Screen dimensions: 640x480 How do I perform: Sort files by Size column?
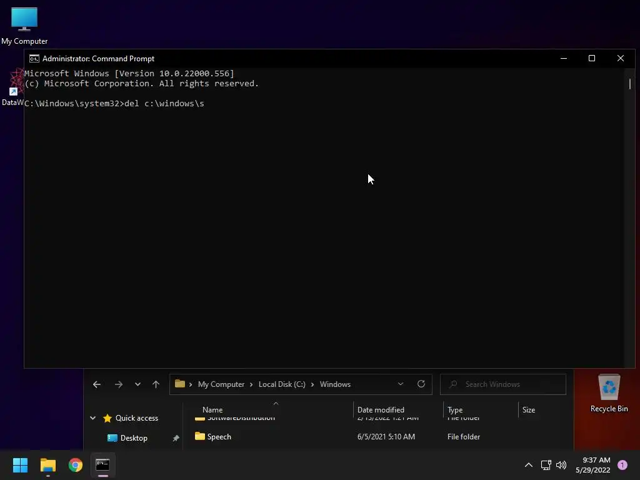coord(529,410)
